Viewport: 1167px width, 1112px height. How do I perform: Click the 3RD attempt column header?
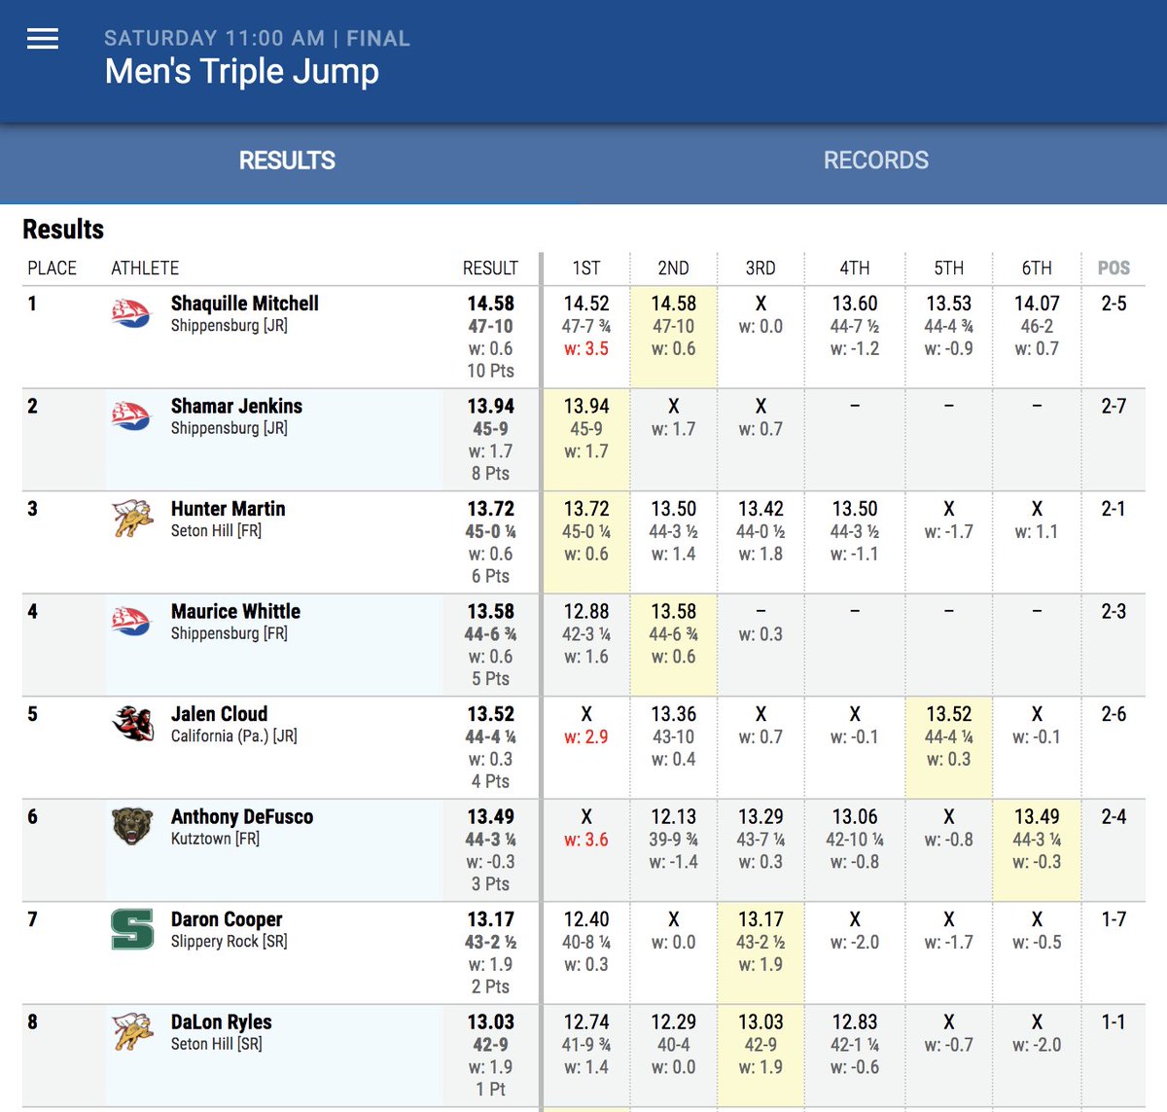tap(760, 269)
